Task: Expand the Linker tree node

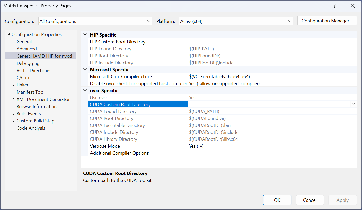Action: [14, 85]
